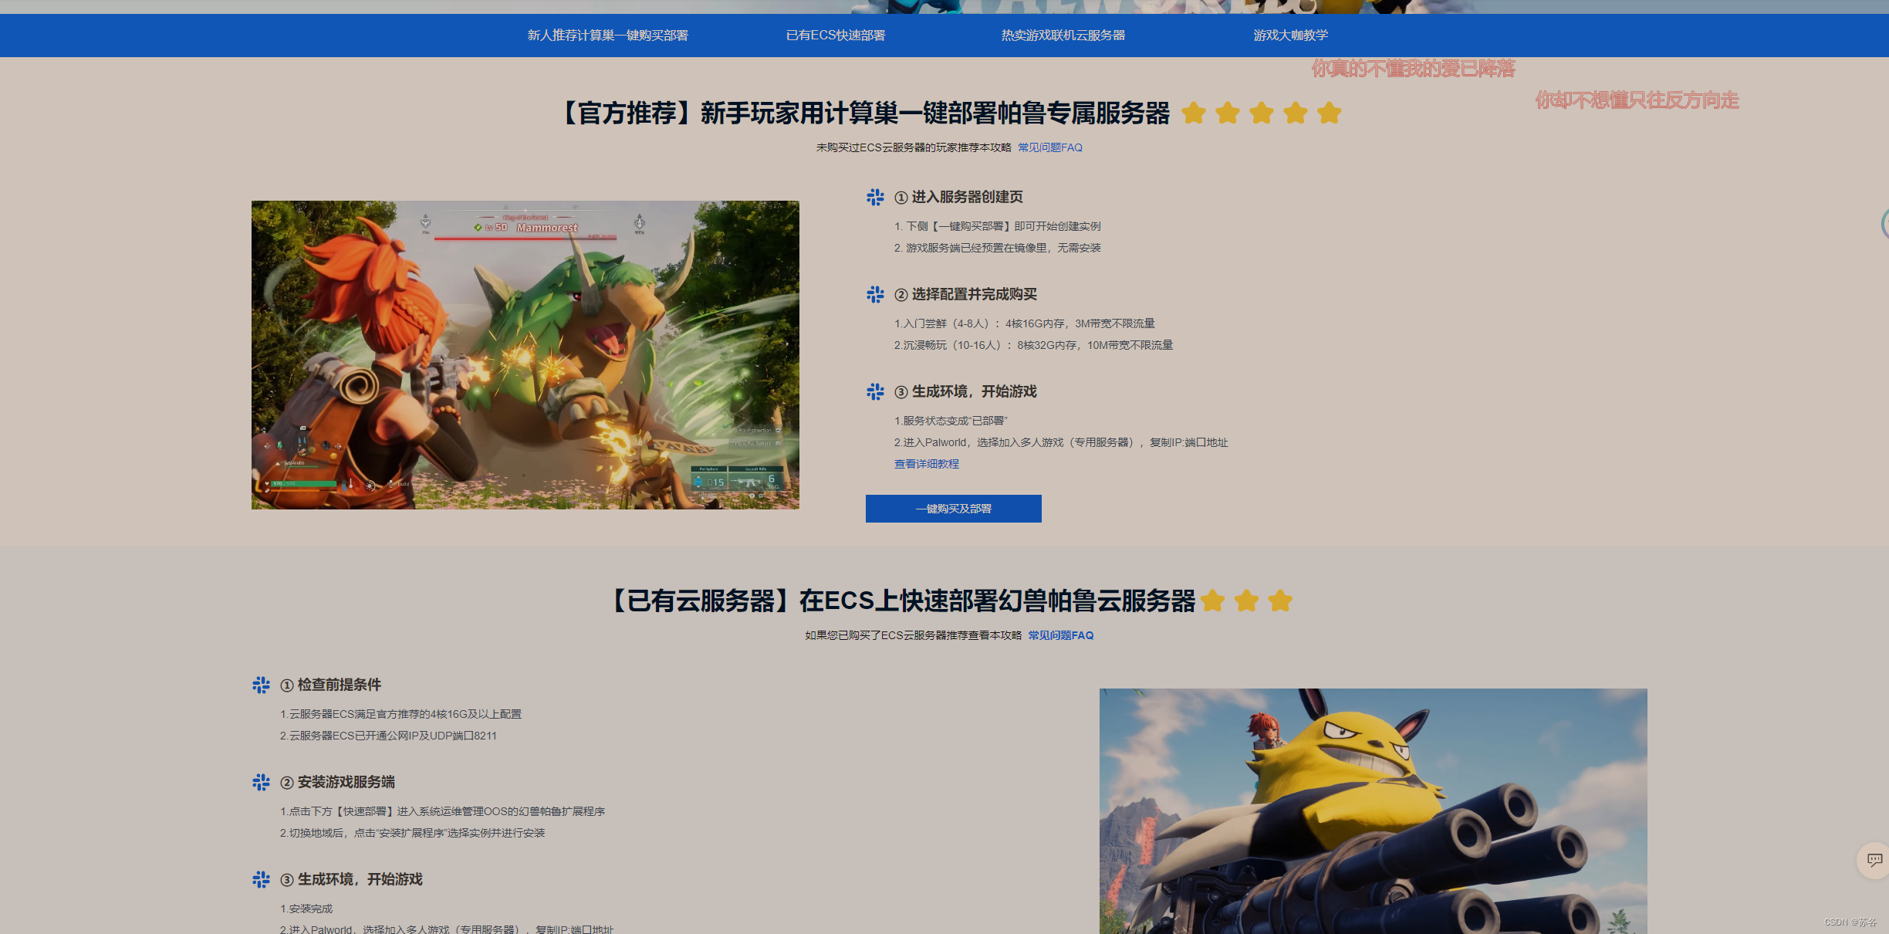
Task: Switch to 已有ECS快速部署 nav tab
Action: click(x=835, y=36)
